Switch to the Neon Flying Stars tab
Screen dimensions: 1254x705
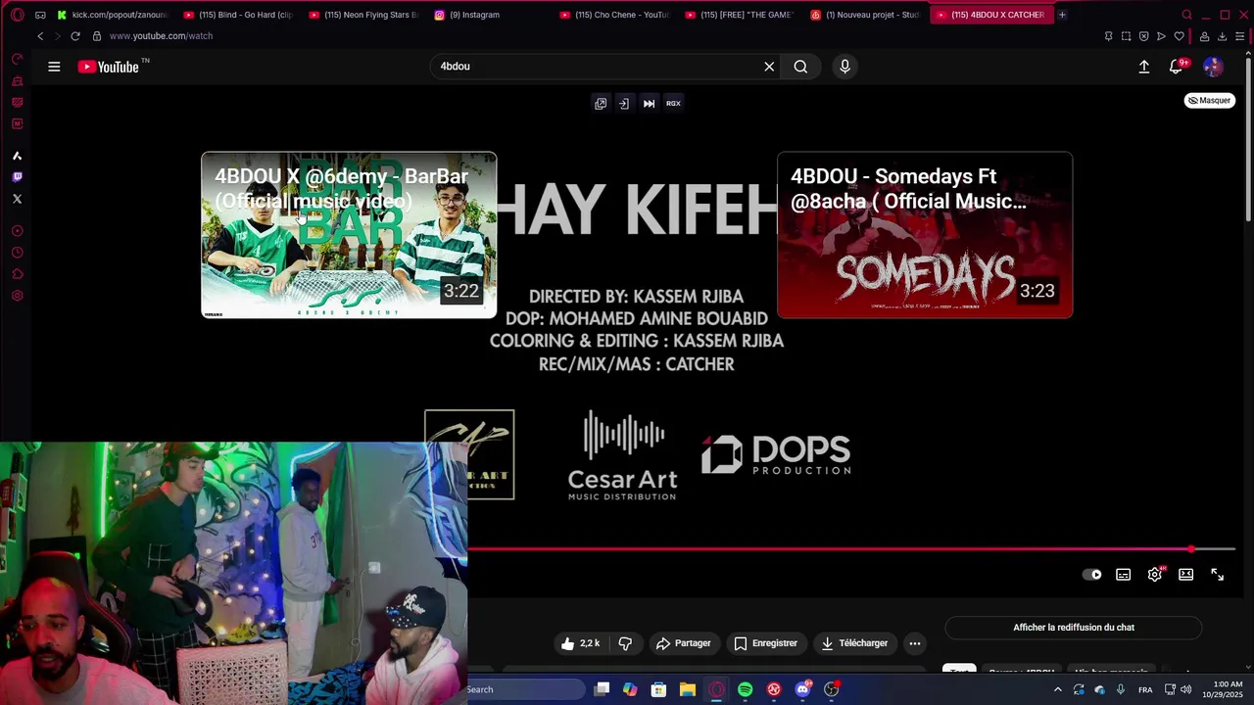[x=363, y=15]
